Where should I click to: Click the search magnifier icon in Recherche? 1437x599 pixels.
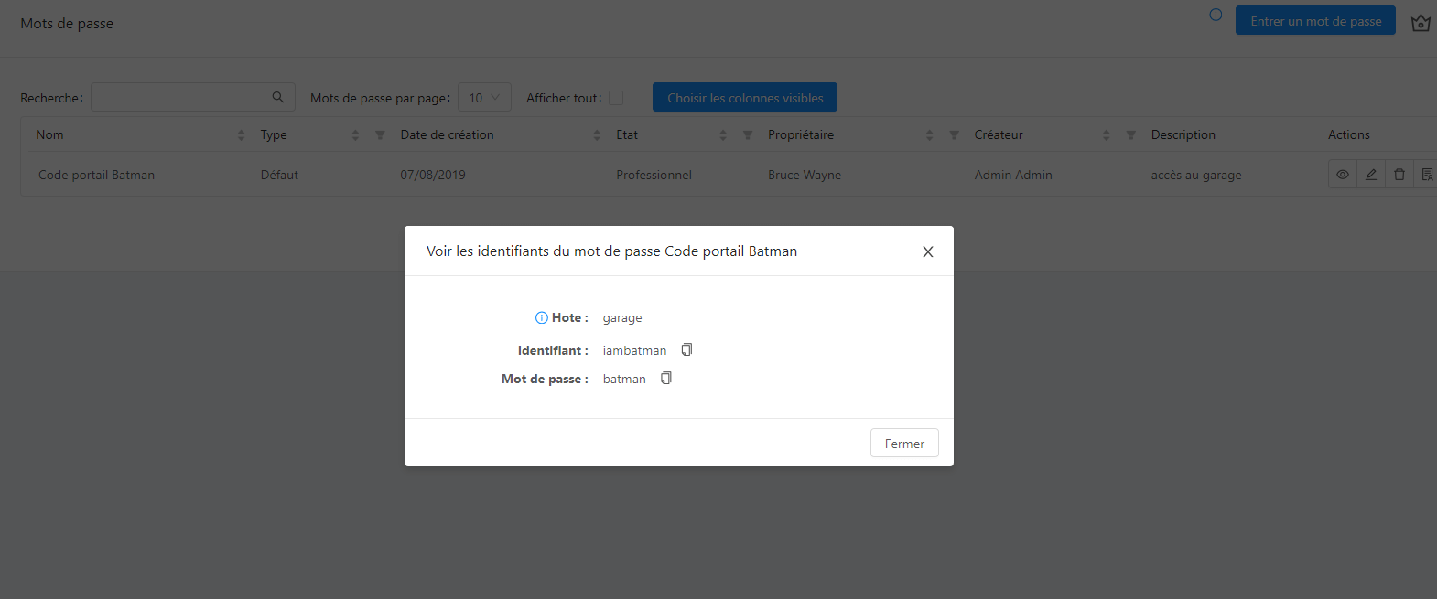278,97
